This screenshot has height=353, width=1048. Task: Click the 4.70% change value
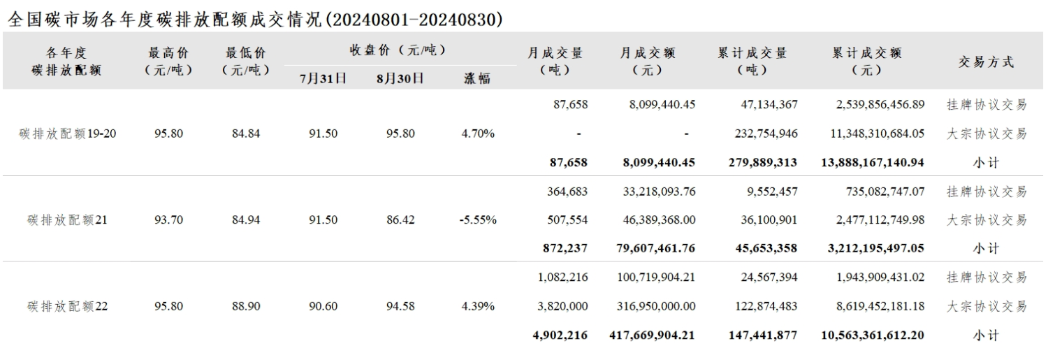478,134
